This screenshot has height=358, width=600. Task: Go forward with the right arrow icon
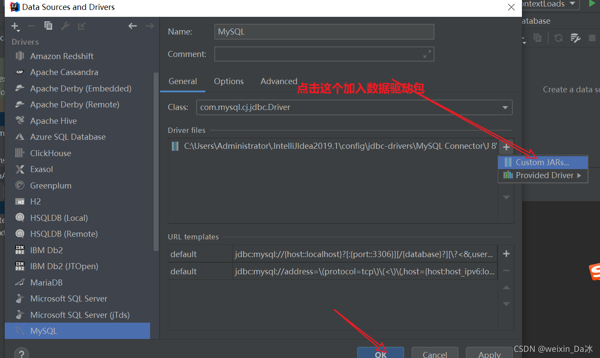(150, 26)
